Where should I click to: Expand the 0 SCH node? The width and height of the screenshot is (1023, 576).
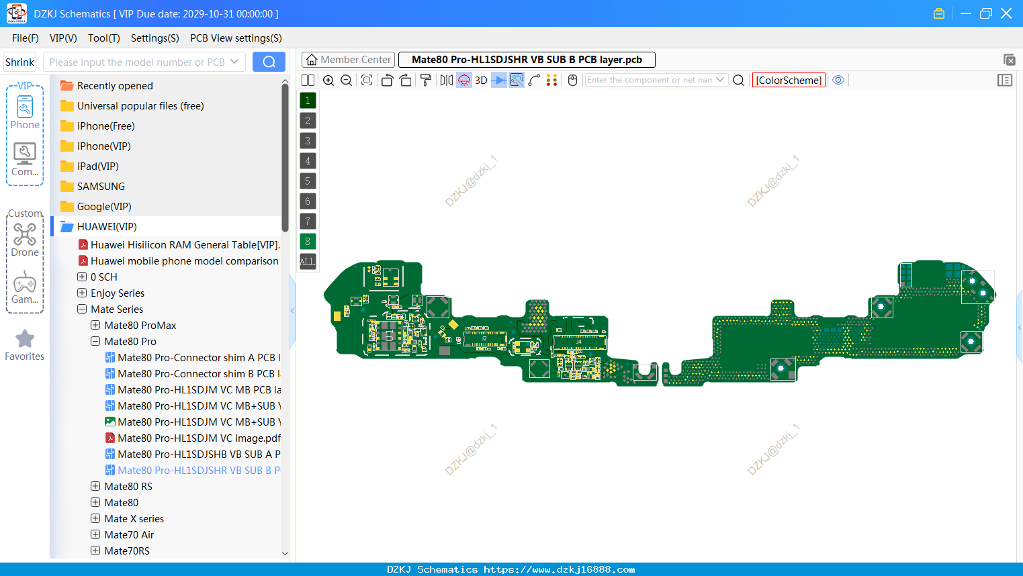coord(82,277)
